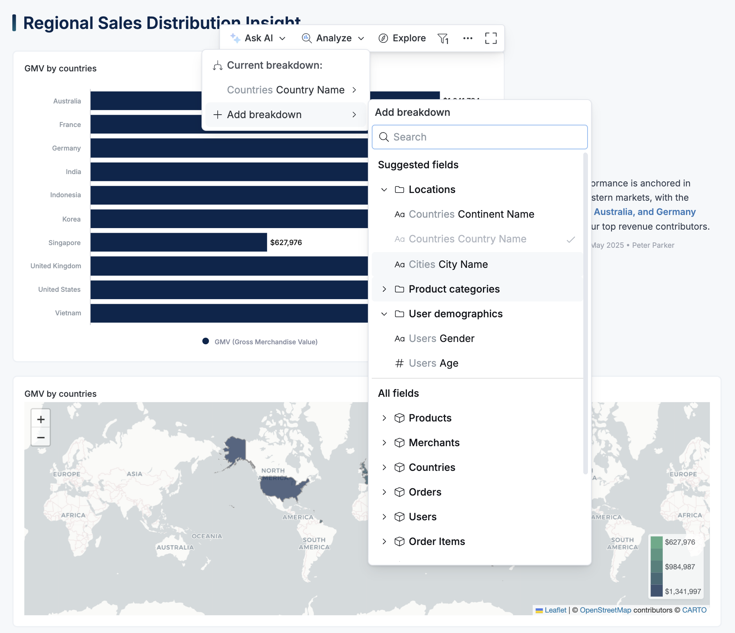Click the Search field in Add breakdown
The height and width of the screenshot is (633, 735).
pos(479,137)
